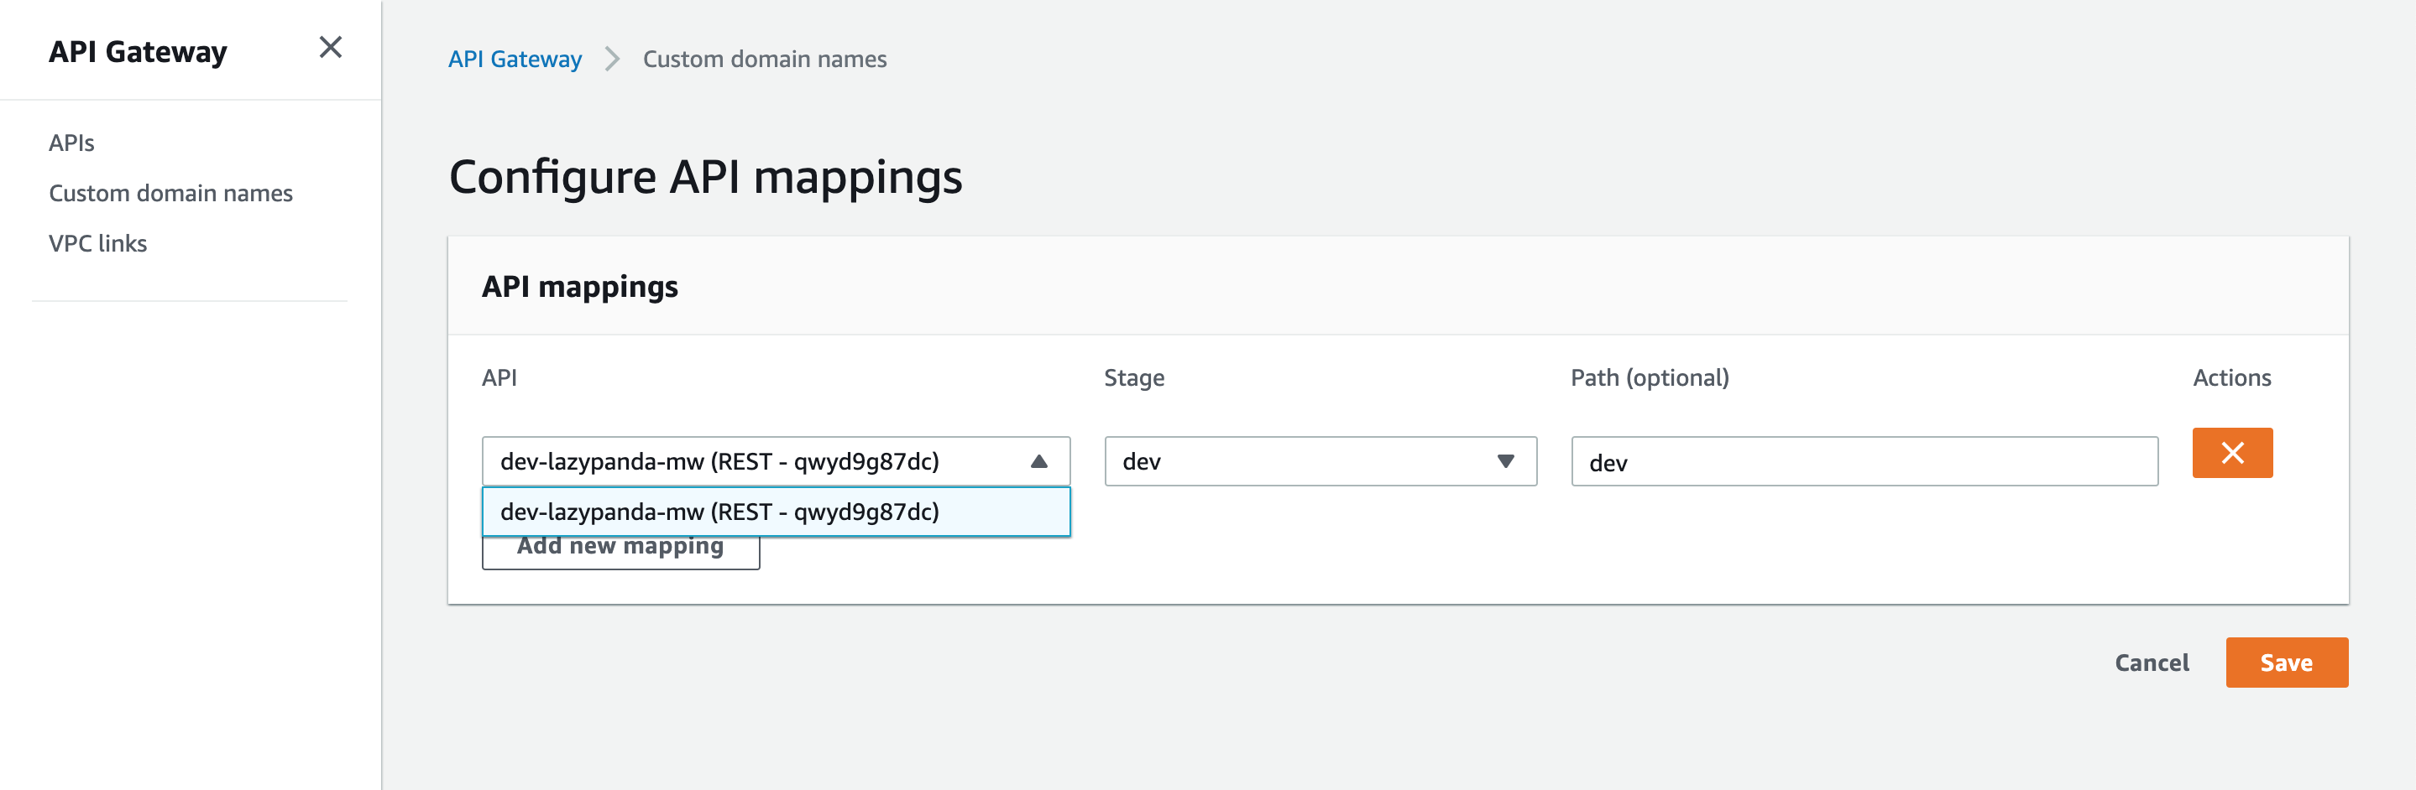Focus the Path (optional) input field
The image size is (2416, 790).
[1864, 461]
